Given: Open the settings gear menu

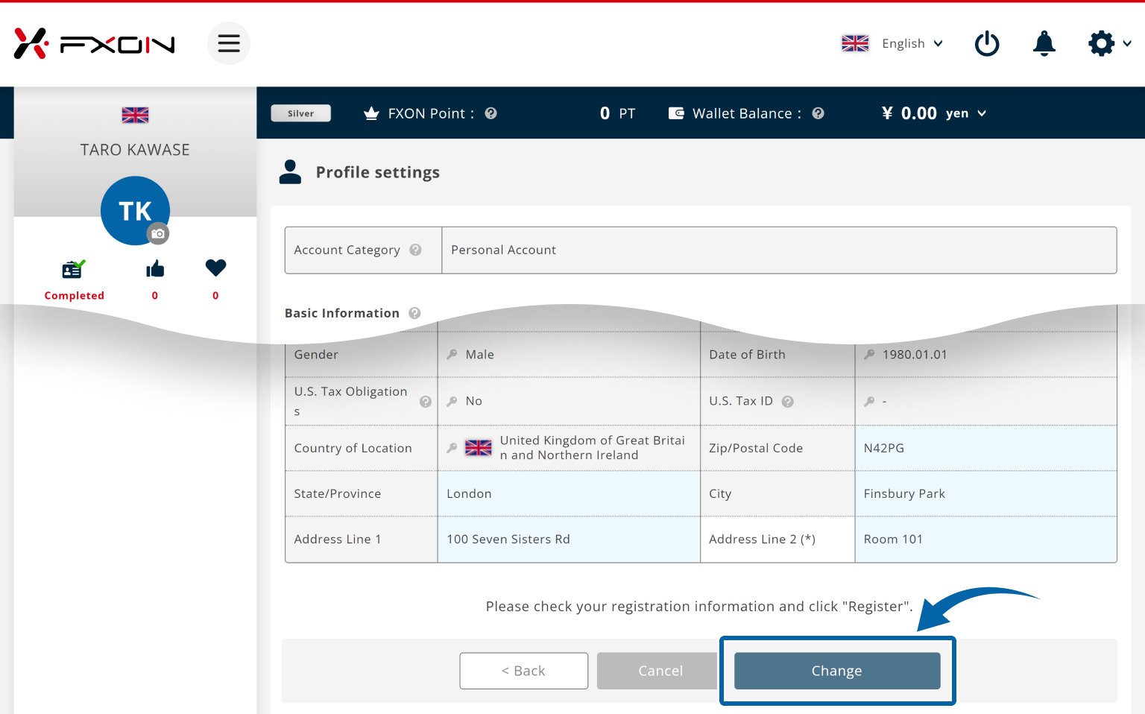Looking at the screenshot, I should click(1109, 43).
